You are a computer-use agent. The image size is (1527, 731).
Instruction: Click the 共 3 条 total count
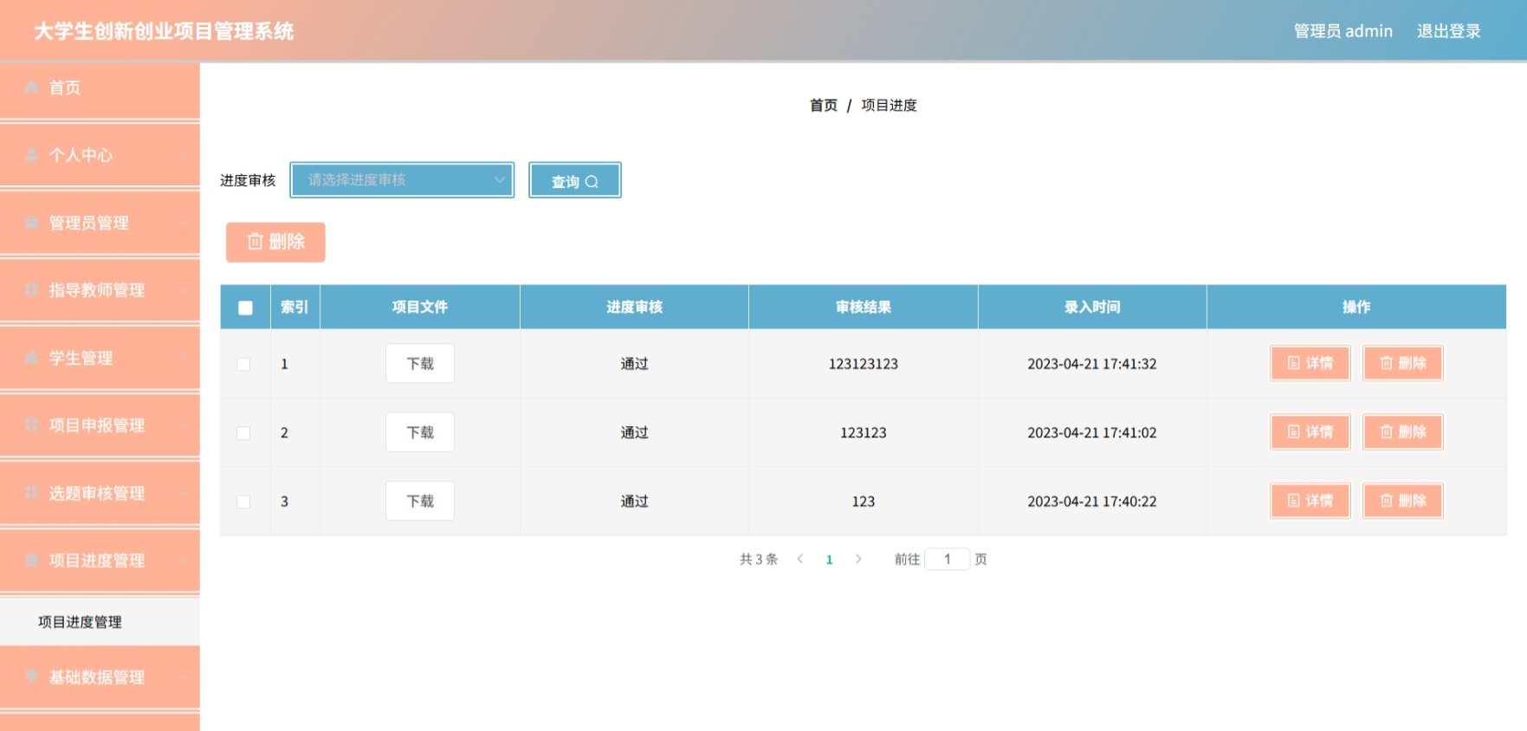[759, 560]
